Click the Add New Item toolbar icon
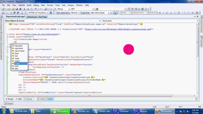The height and width of the screenshot is (114, 203). 8,9
